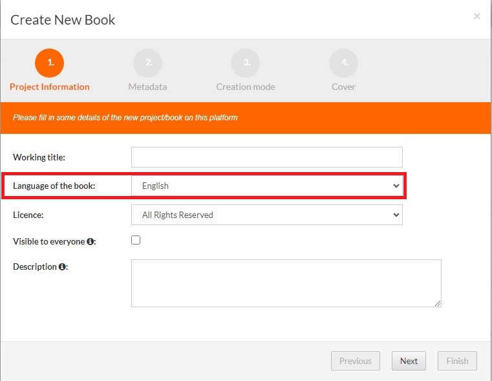The height and width of the screenshot is (381, 492).
Task: Open the Cover step label
Action: pyautogui.click(x=343, y=87)
